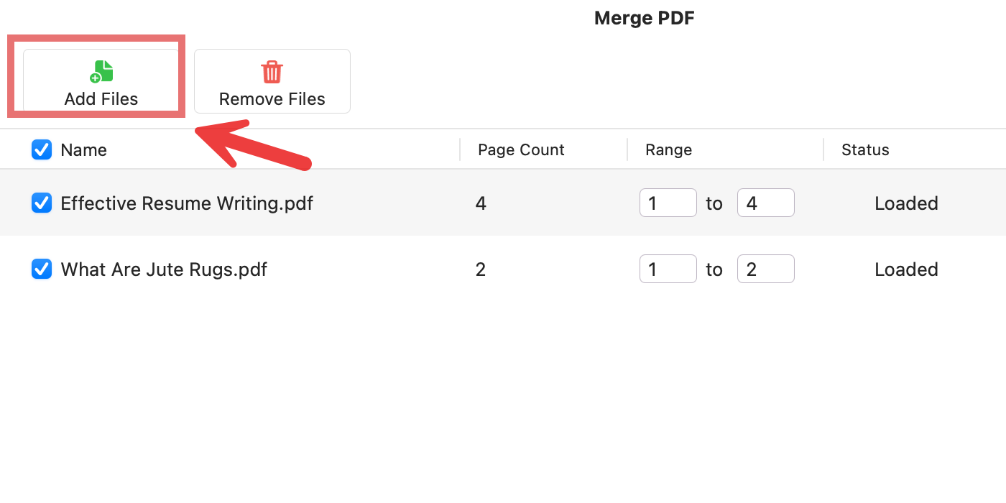
Task: Click range start field for Jute Rugs
Action: [668, 269]
